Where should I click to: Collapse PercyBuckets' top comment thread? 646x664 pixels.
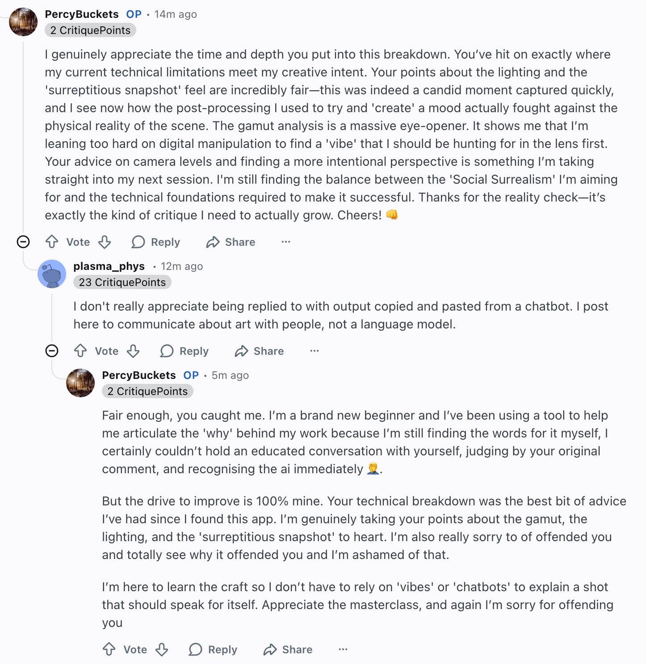coord(23,242)
